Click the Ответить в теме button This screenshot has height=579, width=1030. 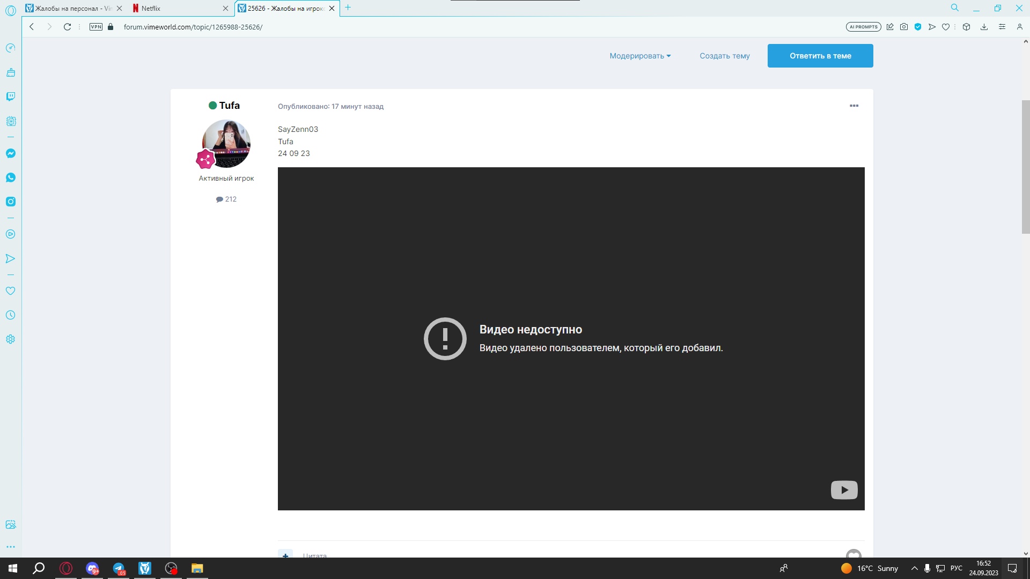(820, 56)
